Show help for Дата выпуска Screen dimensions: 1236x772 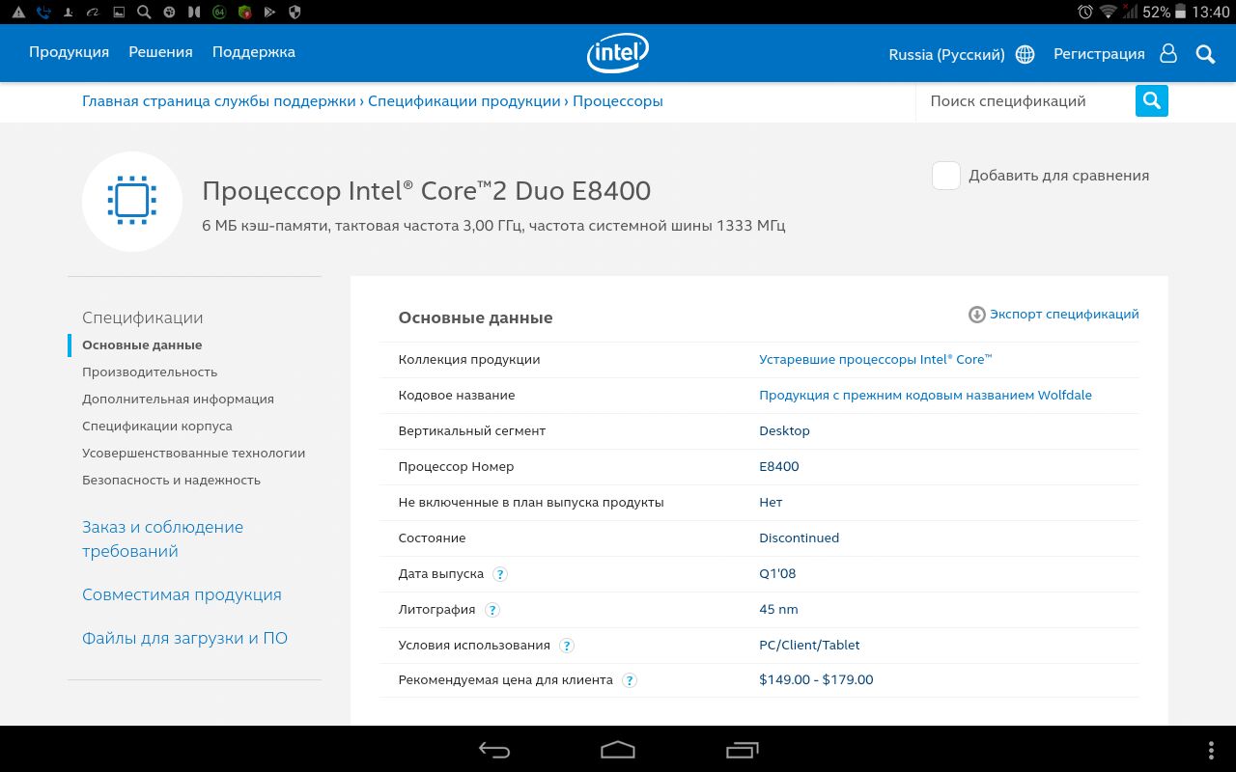500,574
